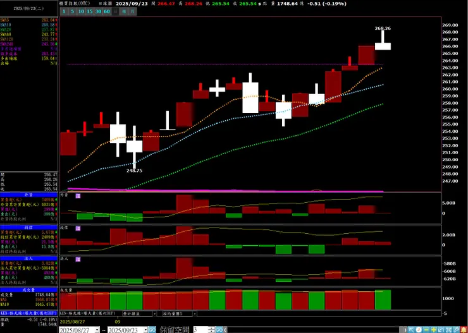
Task: Click the purple settings icon in 法人 panel
Action: pyautogui.click(x=78, y=259)
